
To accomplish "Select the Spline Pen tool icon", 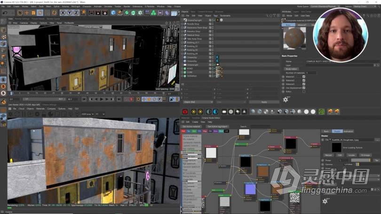I will pyautogui.click(x=120, y=13).
